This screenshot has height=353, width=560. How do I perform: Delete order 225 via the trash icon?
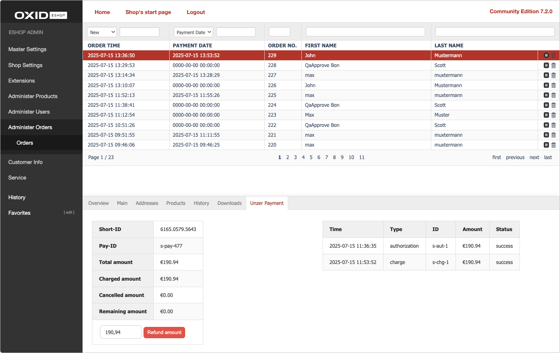click(x=554, y=95)
